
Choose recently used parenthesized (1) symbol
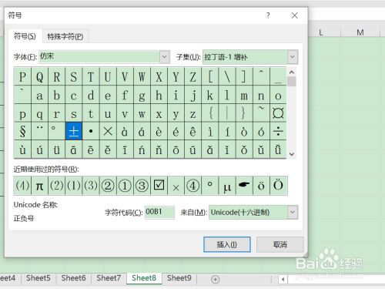pos(74,186)
